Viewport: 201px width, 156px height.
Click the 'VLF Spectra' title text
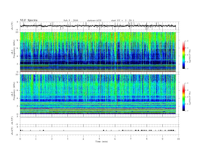[x=29, y=20]
